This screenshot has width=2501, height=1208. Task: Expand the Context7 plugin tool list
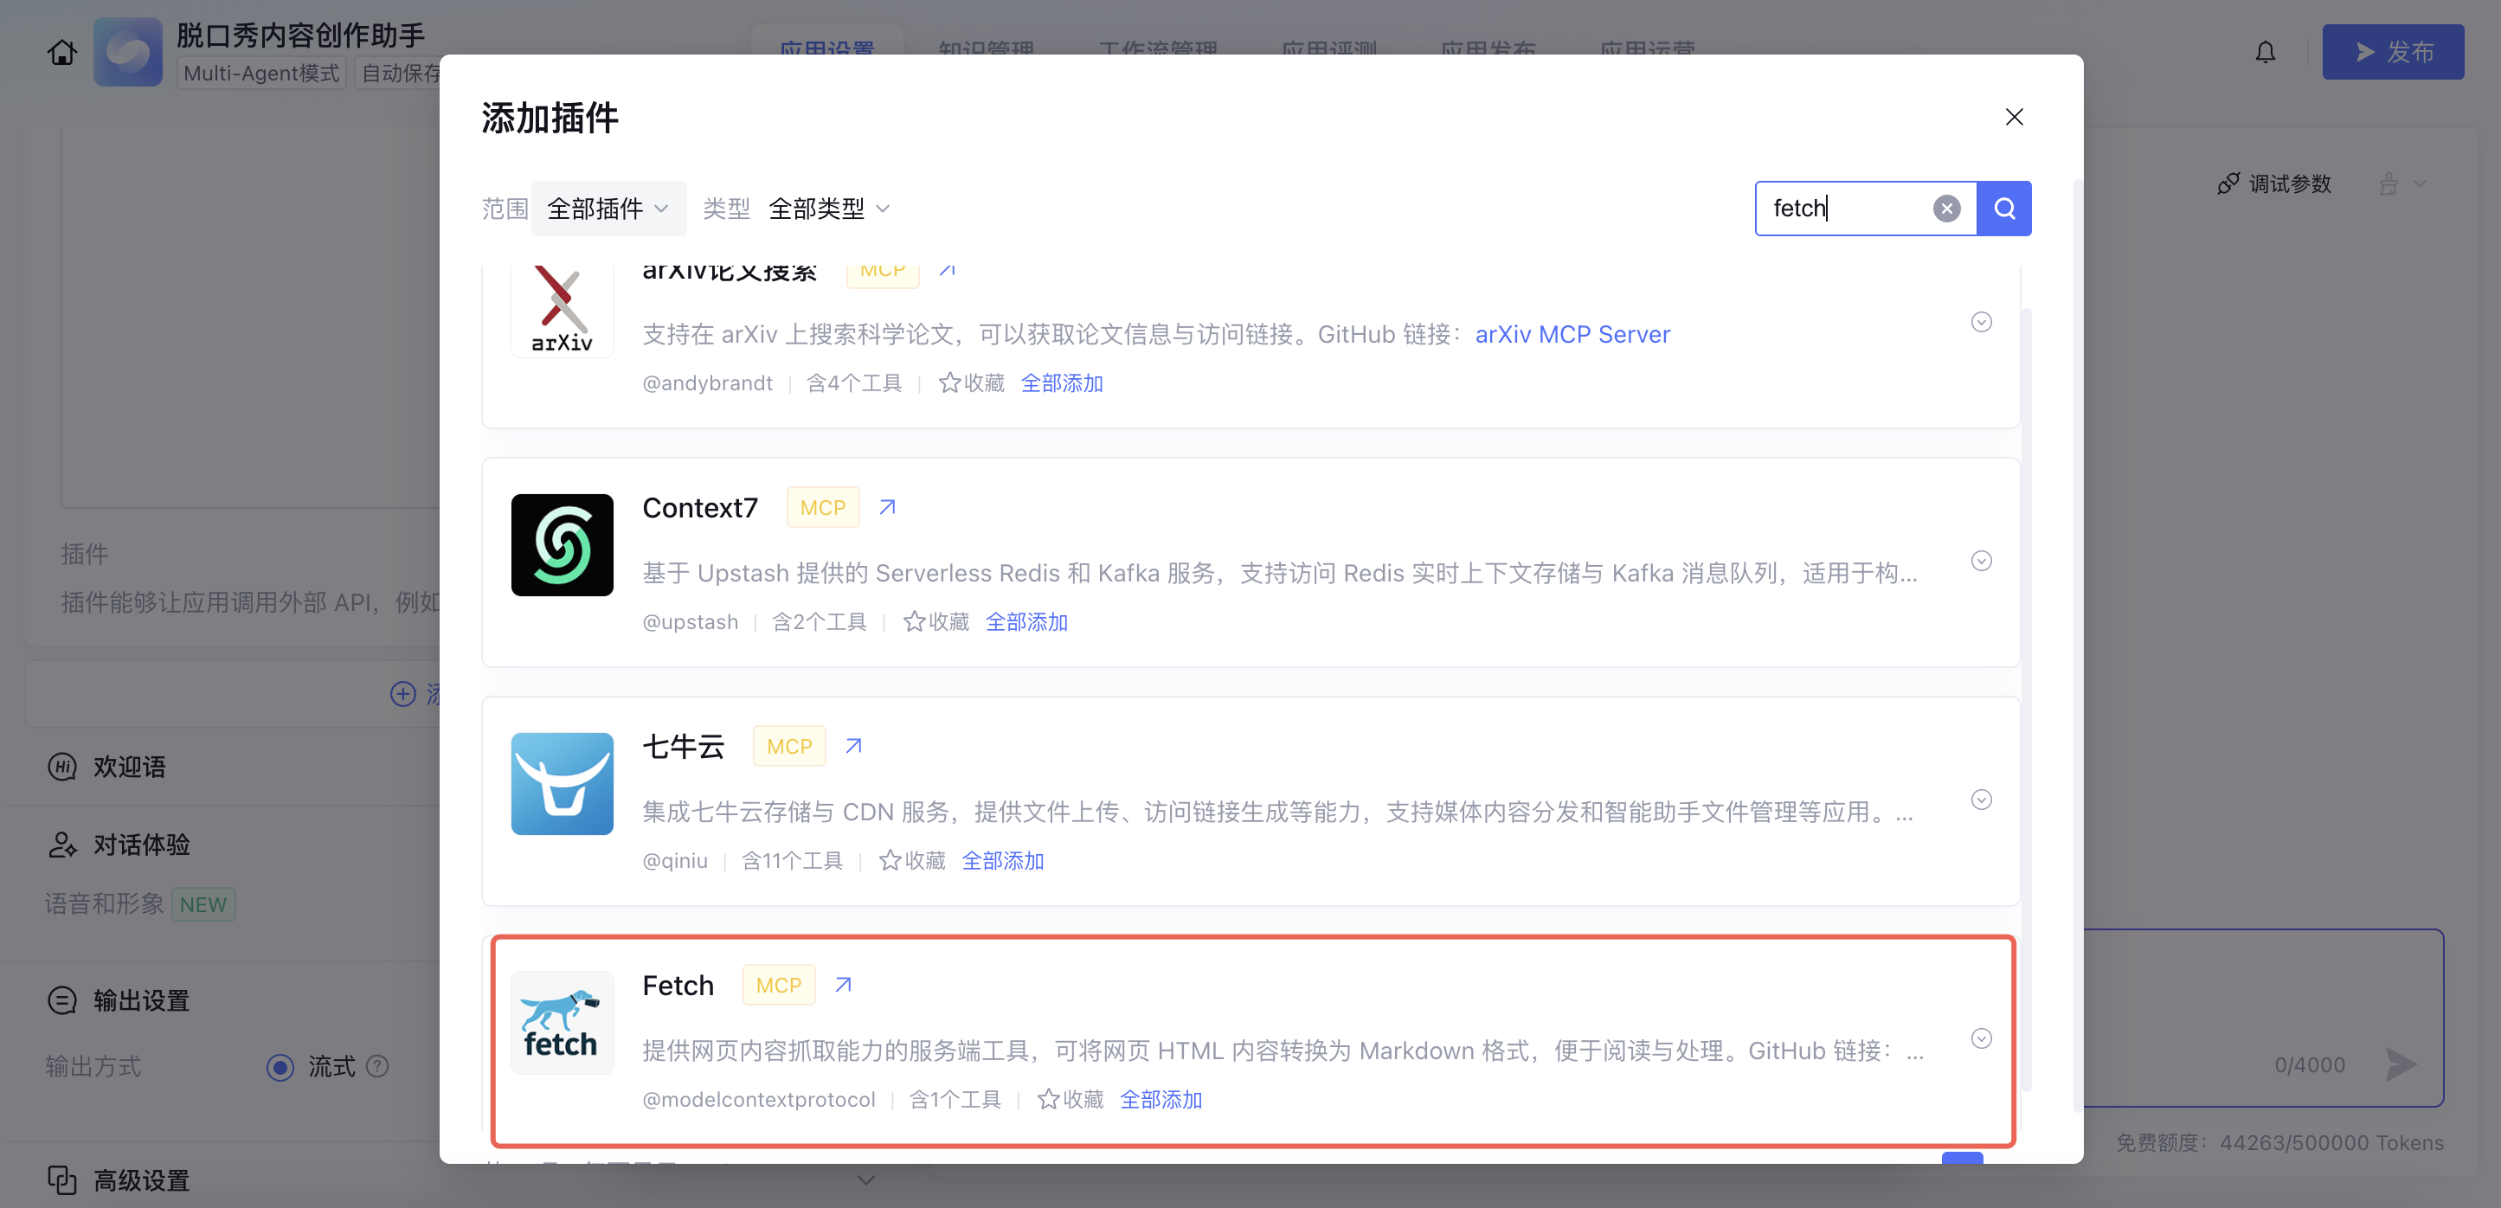click(1981, 561)
